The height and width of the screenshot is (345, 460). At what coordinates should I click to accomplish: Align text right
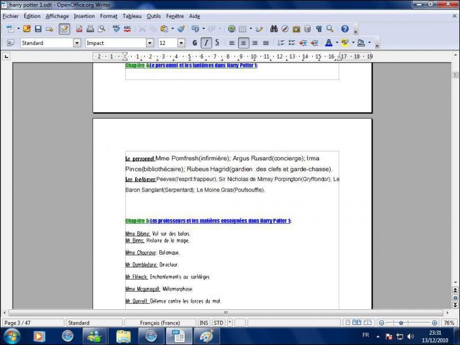[255, 43]
